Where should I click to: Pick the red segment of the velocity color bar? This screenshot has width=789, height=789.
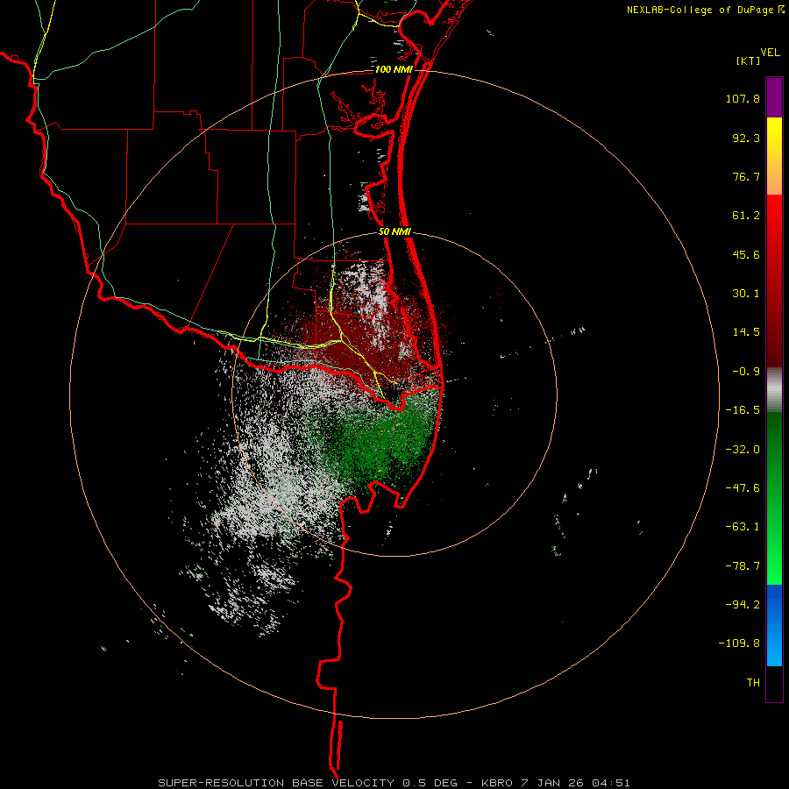pyautogui.click(x=774, y=281)
